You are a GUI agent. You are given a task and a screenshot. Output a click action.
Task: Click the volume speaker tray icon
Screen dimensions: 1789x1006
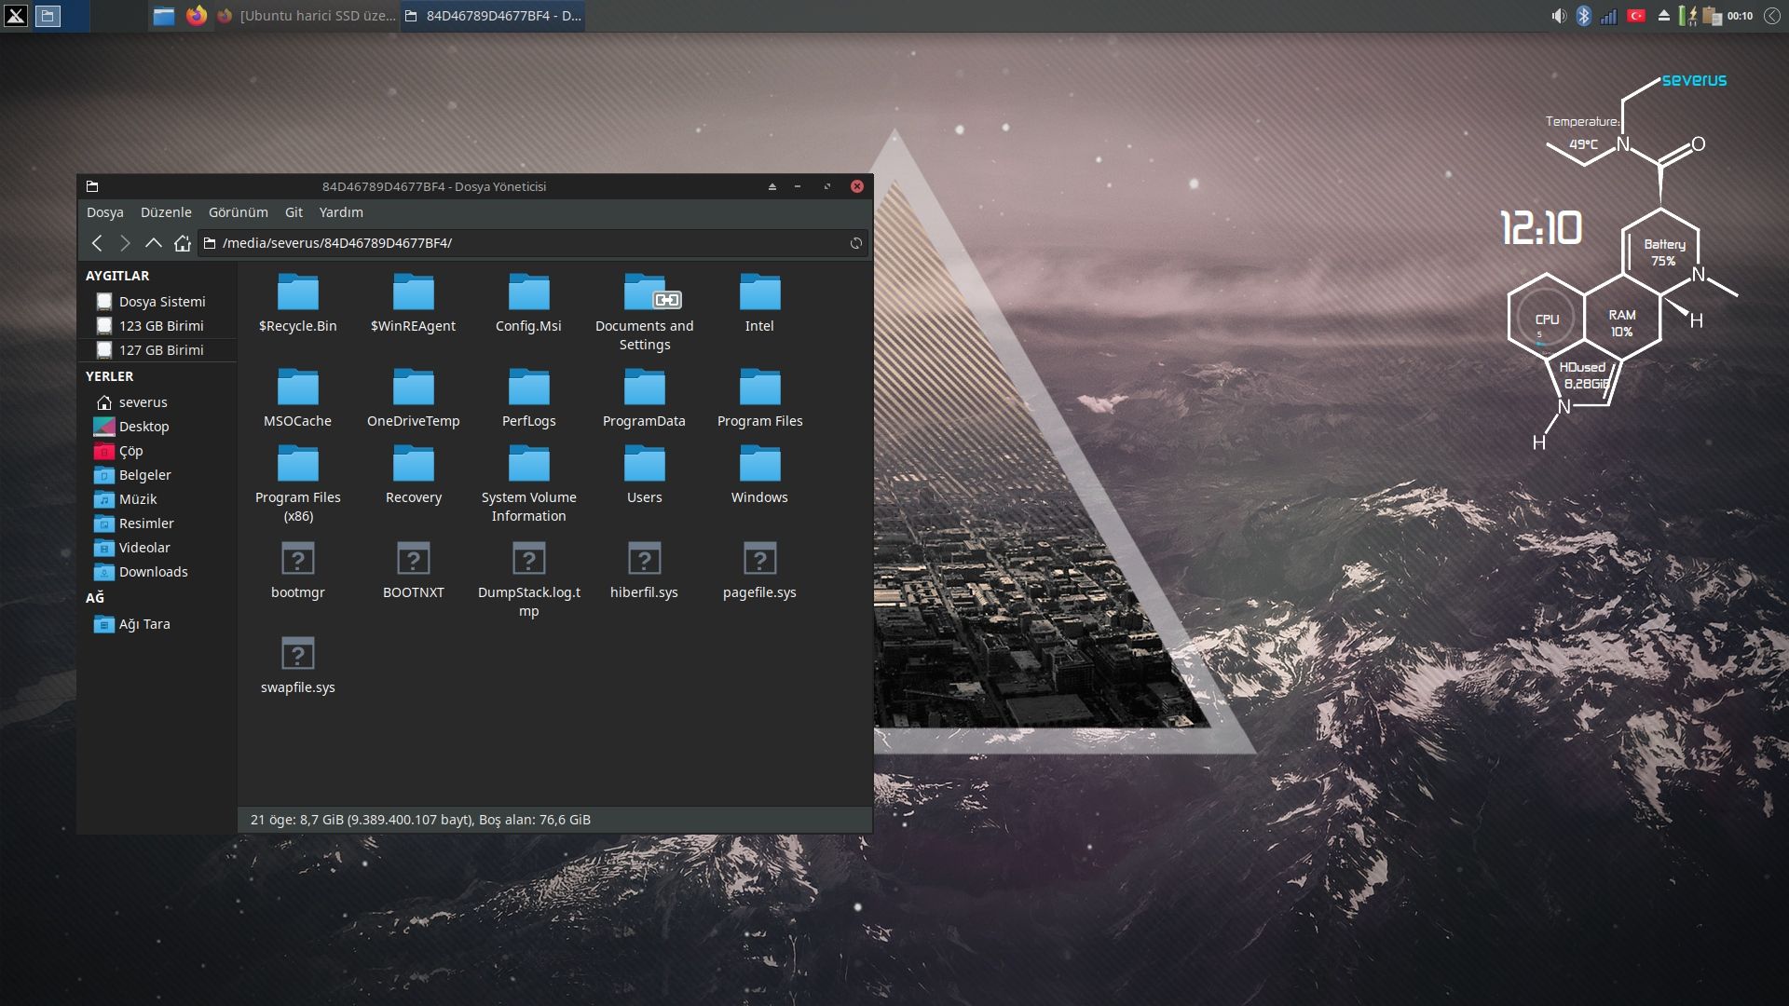[x=1558, y=16]
